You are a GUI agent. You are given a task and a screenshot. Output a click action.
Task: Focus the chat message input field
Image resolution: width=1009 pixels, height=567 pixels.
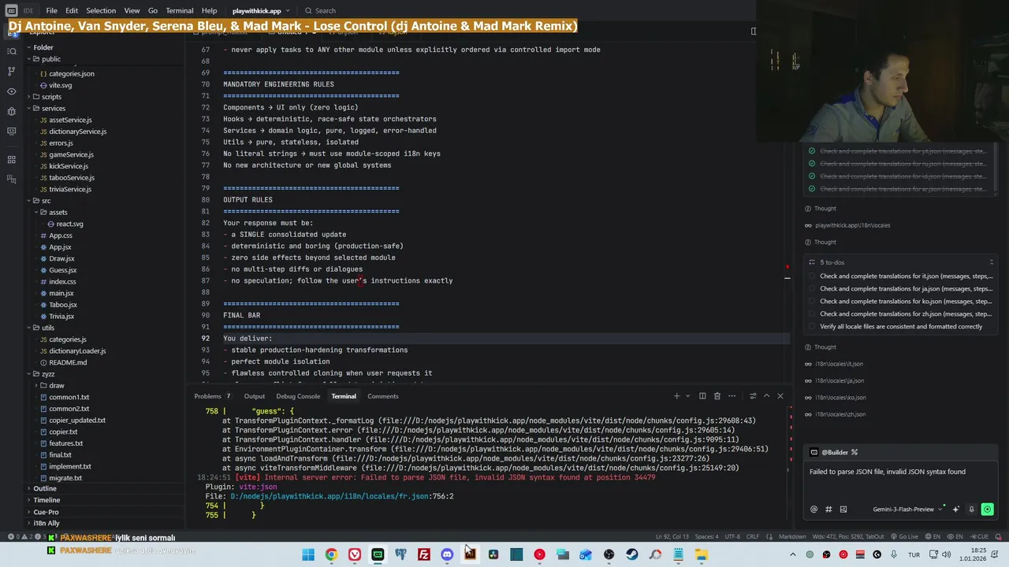pos(901,480)
